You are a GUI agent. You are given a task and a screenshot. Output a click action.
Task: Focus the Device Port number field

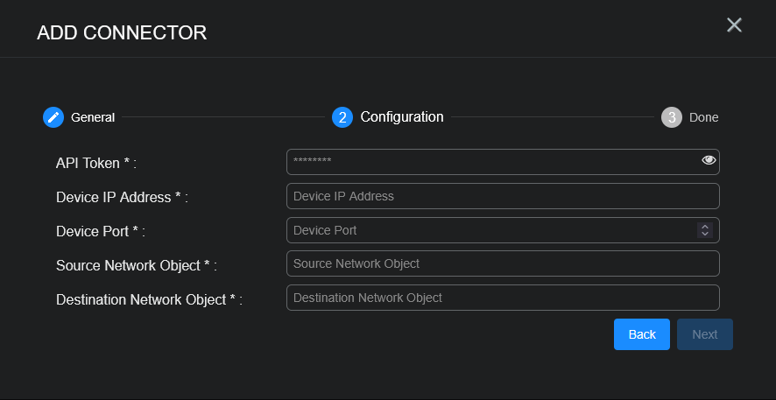[490, 230]
